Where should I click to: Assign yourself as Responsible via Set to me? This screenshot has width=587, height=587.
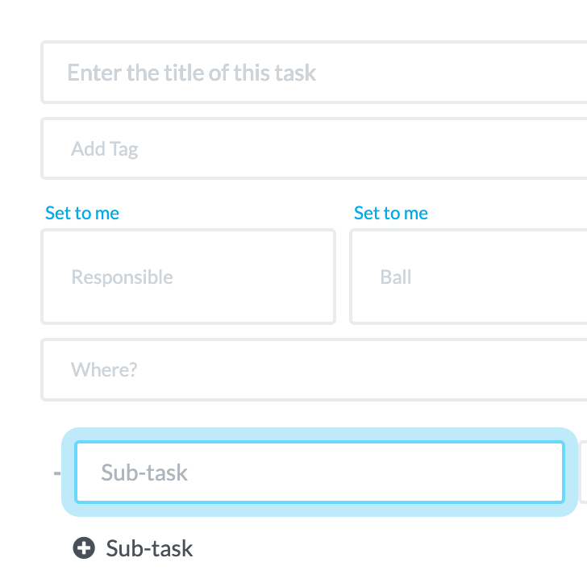(x=82, y=213)
